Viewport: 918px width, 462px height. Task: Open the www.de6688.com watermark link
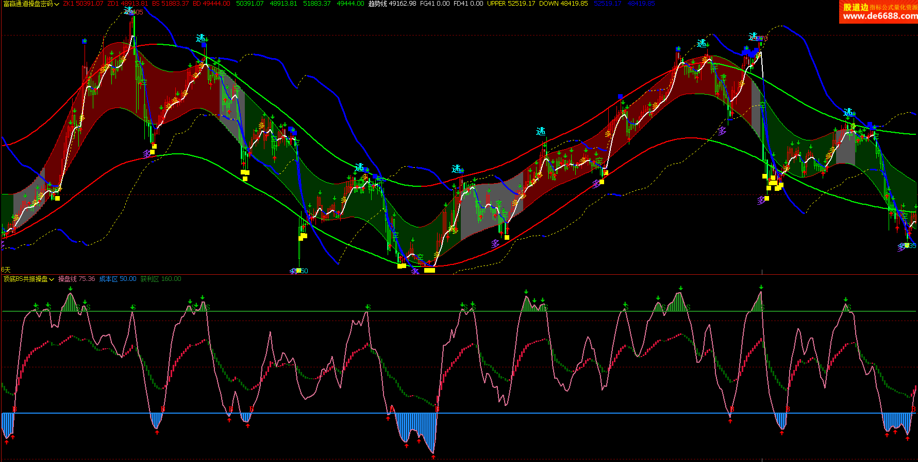tap(879, 16)
